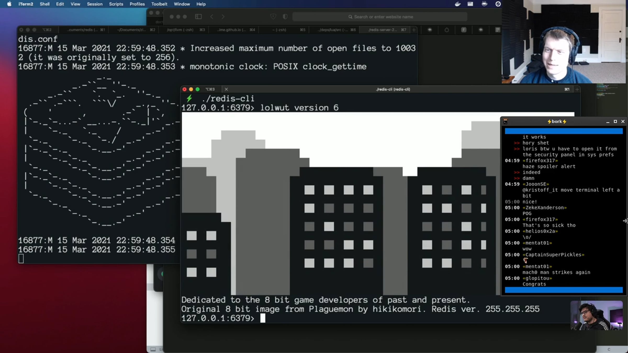Click the ./redis-cli (redis-cli) tab title

(x=393, y=89)
